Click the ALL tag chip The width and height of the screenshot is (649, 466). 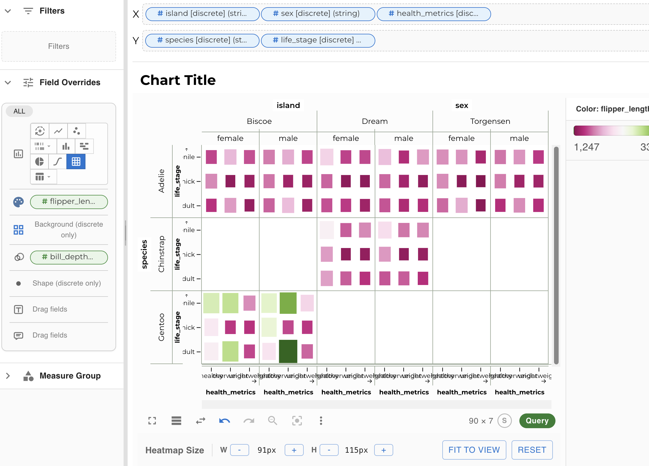click(19, 111)
